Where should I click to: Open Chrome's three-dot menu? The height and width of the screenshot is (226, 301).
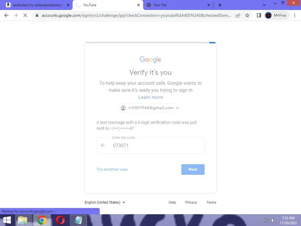coord(295,15)
